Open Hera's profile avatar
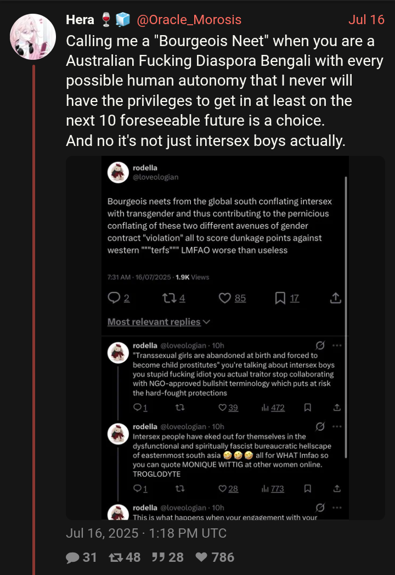This screenshot has width=395, height=575. click(33, 37)
